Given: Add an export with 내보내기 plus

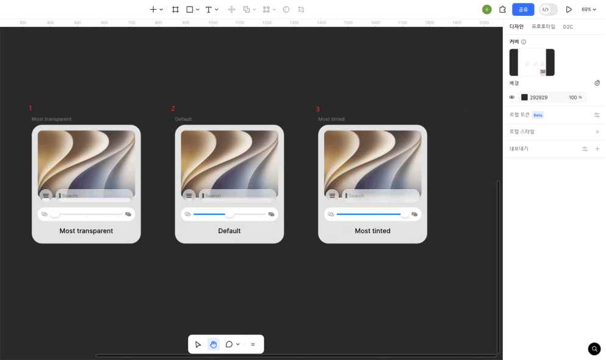Looking at the screenshot, I should coord(597,149).
